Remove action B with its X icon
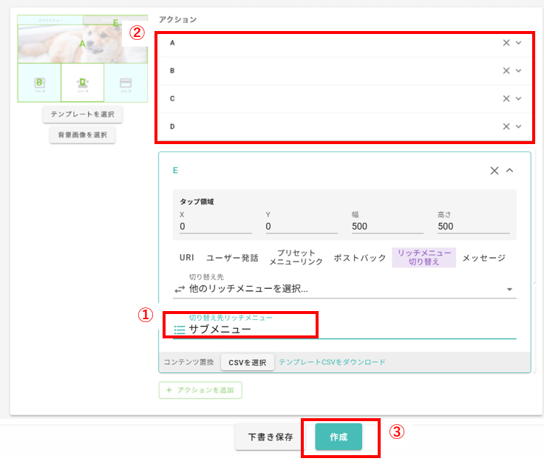The width and height of the screenshot is (544, 464). 506,71
